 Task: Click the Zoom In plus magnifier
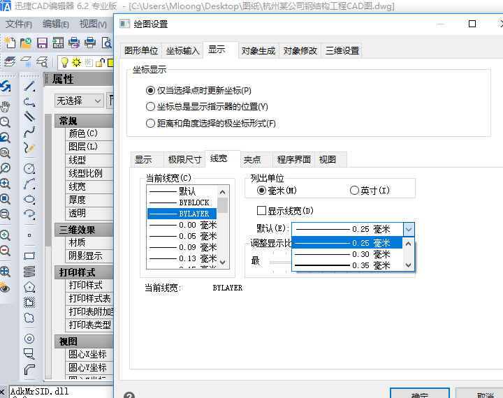coord(5,235)
